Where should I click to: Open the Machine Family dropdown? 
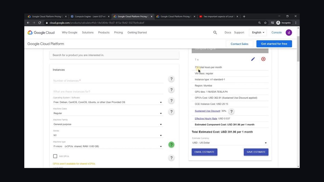[108, 124]
